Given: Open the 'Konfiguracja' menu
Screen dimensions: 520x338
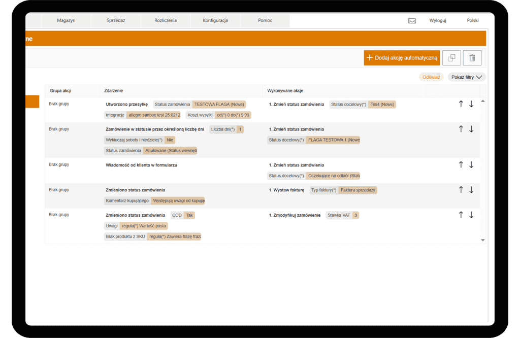Looking at the screenshot, I should (215, 21).
